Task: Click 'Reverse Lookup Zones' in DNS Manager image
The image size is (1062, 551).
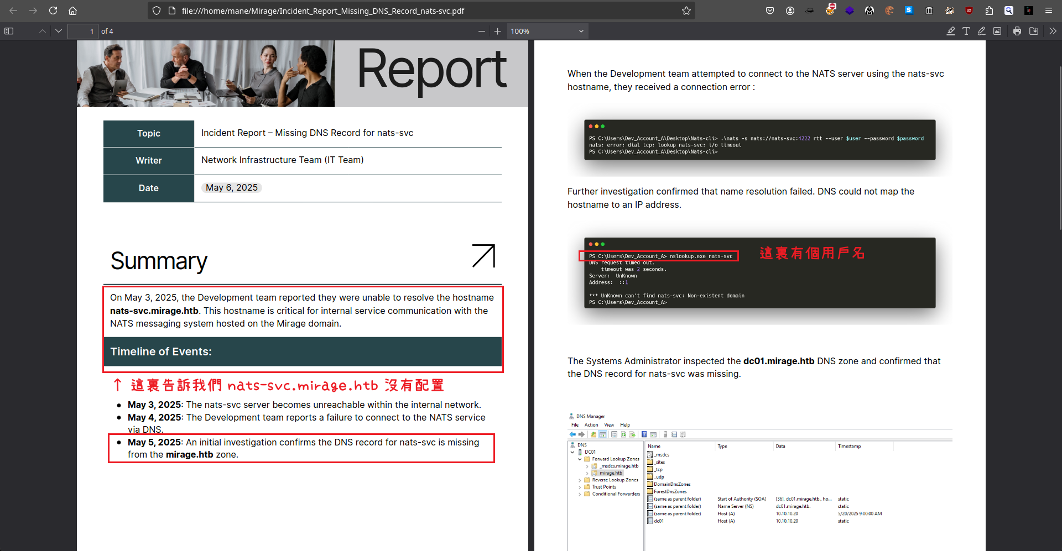Action: click(615, 480)
